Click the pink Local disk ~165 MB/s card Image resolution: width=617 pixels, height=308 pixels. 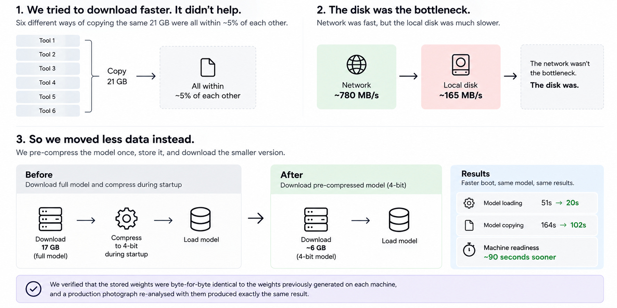click(x=461, y=77)
